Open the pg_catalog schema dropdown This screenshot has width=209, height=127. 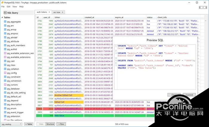pyautogui.click(x=12, y=124)
